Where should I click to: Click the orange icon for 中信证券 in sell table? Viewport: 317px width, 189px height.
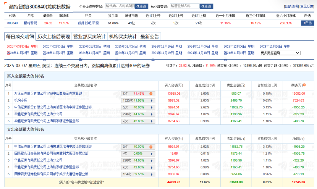tap(151, 146)
